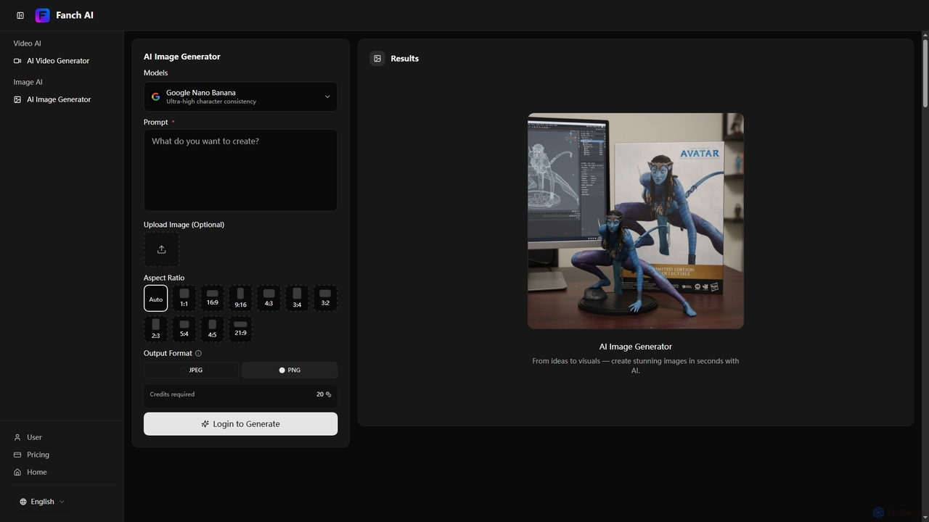
Task: Click the Login to Generate button
Action: coord(240,424)
